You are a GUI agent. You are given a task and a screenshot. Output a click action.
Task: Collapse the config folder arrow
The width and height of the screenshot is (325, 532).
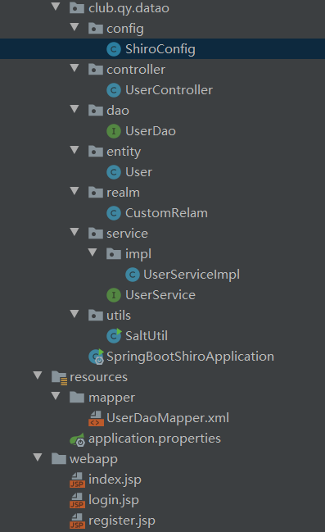click(x=74, y=27)
